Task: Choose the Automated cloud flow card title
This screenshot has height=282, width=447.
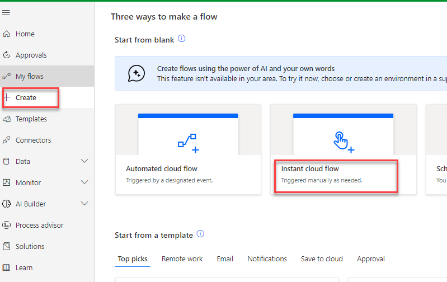Action: (x=162, y=169)
